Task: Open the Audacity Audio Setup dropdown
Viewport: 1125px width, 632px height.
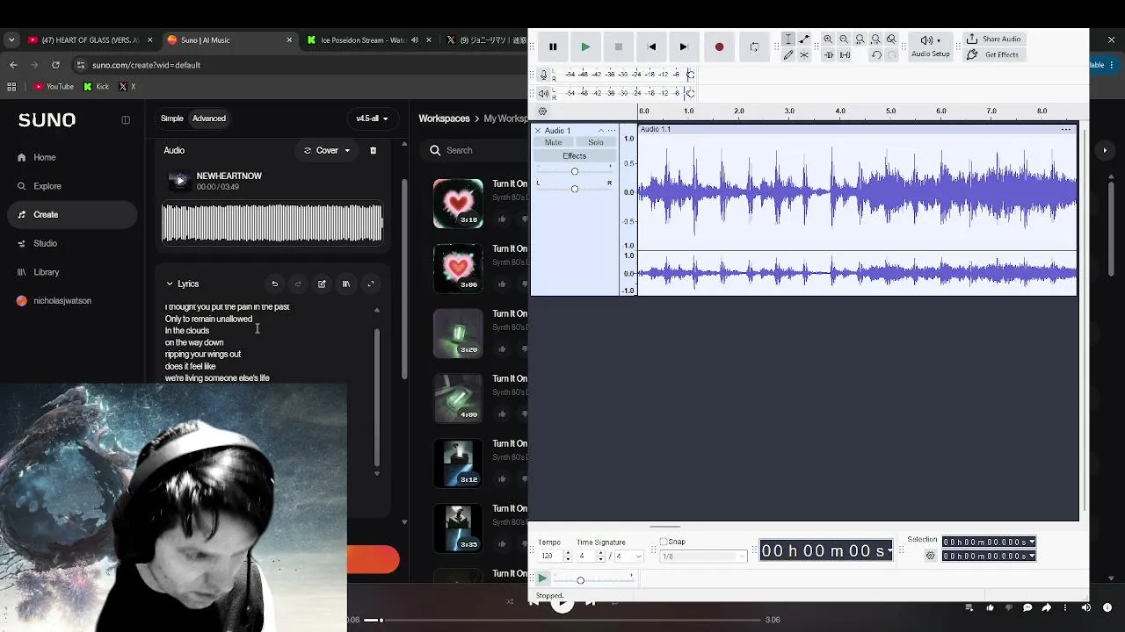Action: coord(931,47)
